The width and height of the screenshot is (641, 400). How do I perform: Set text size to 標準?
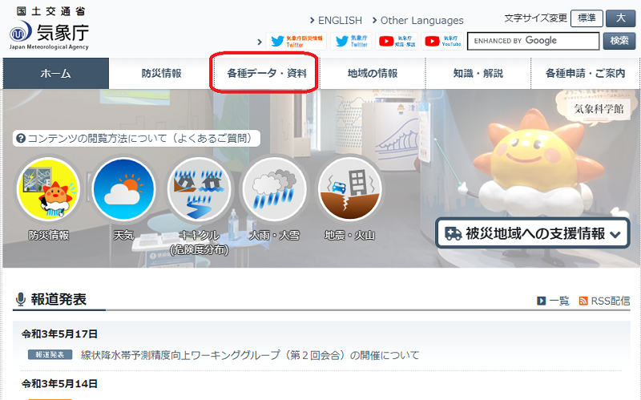click(587, 18)
